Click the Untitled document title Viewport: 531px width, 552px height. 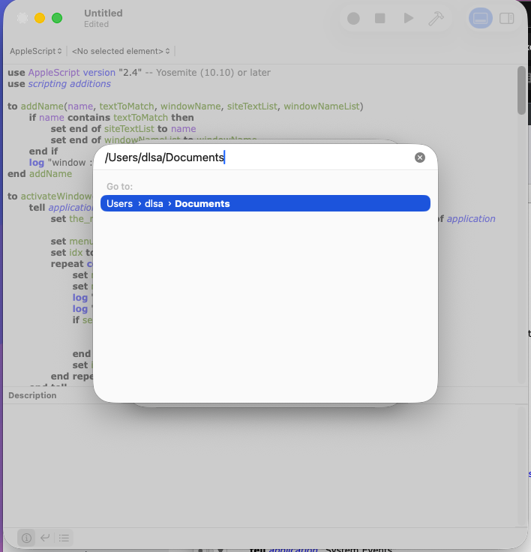tap(103, 13)
